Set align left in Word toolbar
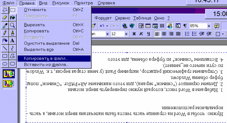The height and width of the screenshot is (123, 227). pos(157,34)
